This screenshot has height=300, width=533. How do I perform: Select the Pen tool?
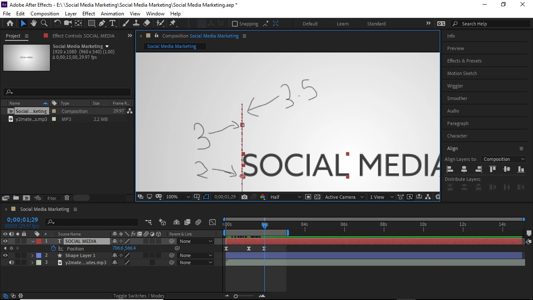click(x=102, y=23)
